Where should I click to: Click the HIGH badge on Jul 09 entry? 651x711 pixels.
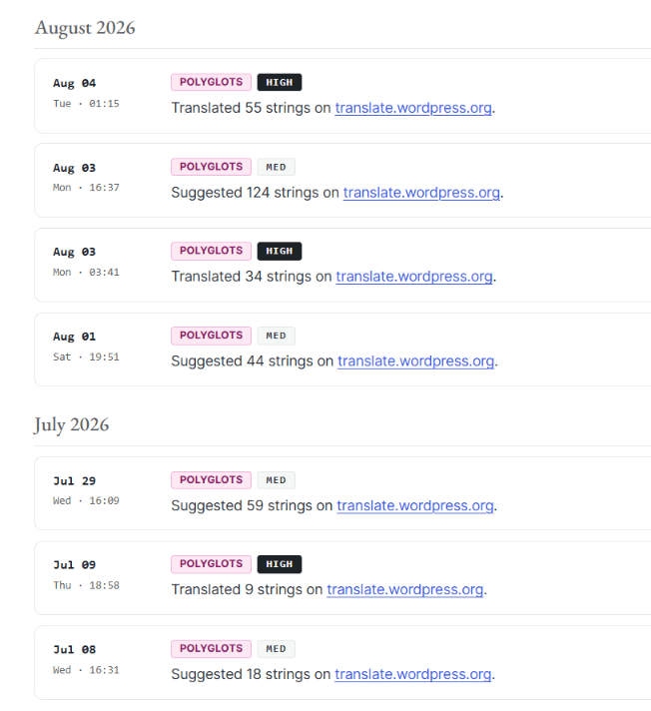[280, 564]
